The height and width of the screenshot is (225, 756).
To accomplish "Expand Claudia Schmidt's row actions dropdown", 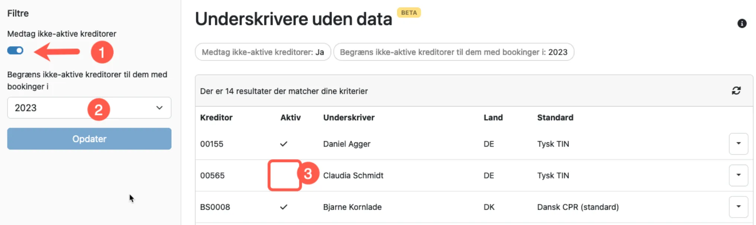I will pyautogui.click(x=739, y=175).
